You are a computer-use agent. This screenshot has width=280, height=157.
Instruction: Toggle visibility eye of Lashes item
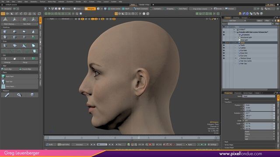point(224,48)
